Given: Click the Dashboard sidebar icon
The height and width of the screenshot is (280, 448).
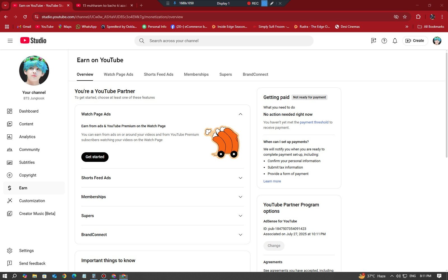Looking at the screenshot, I should 10,111.
